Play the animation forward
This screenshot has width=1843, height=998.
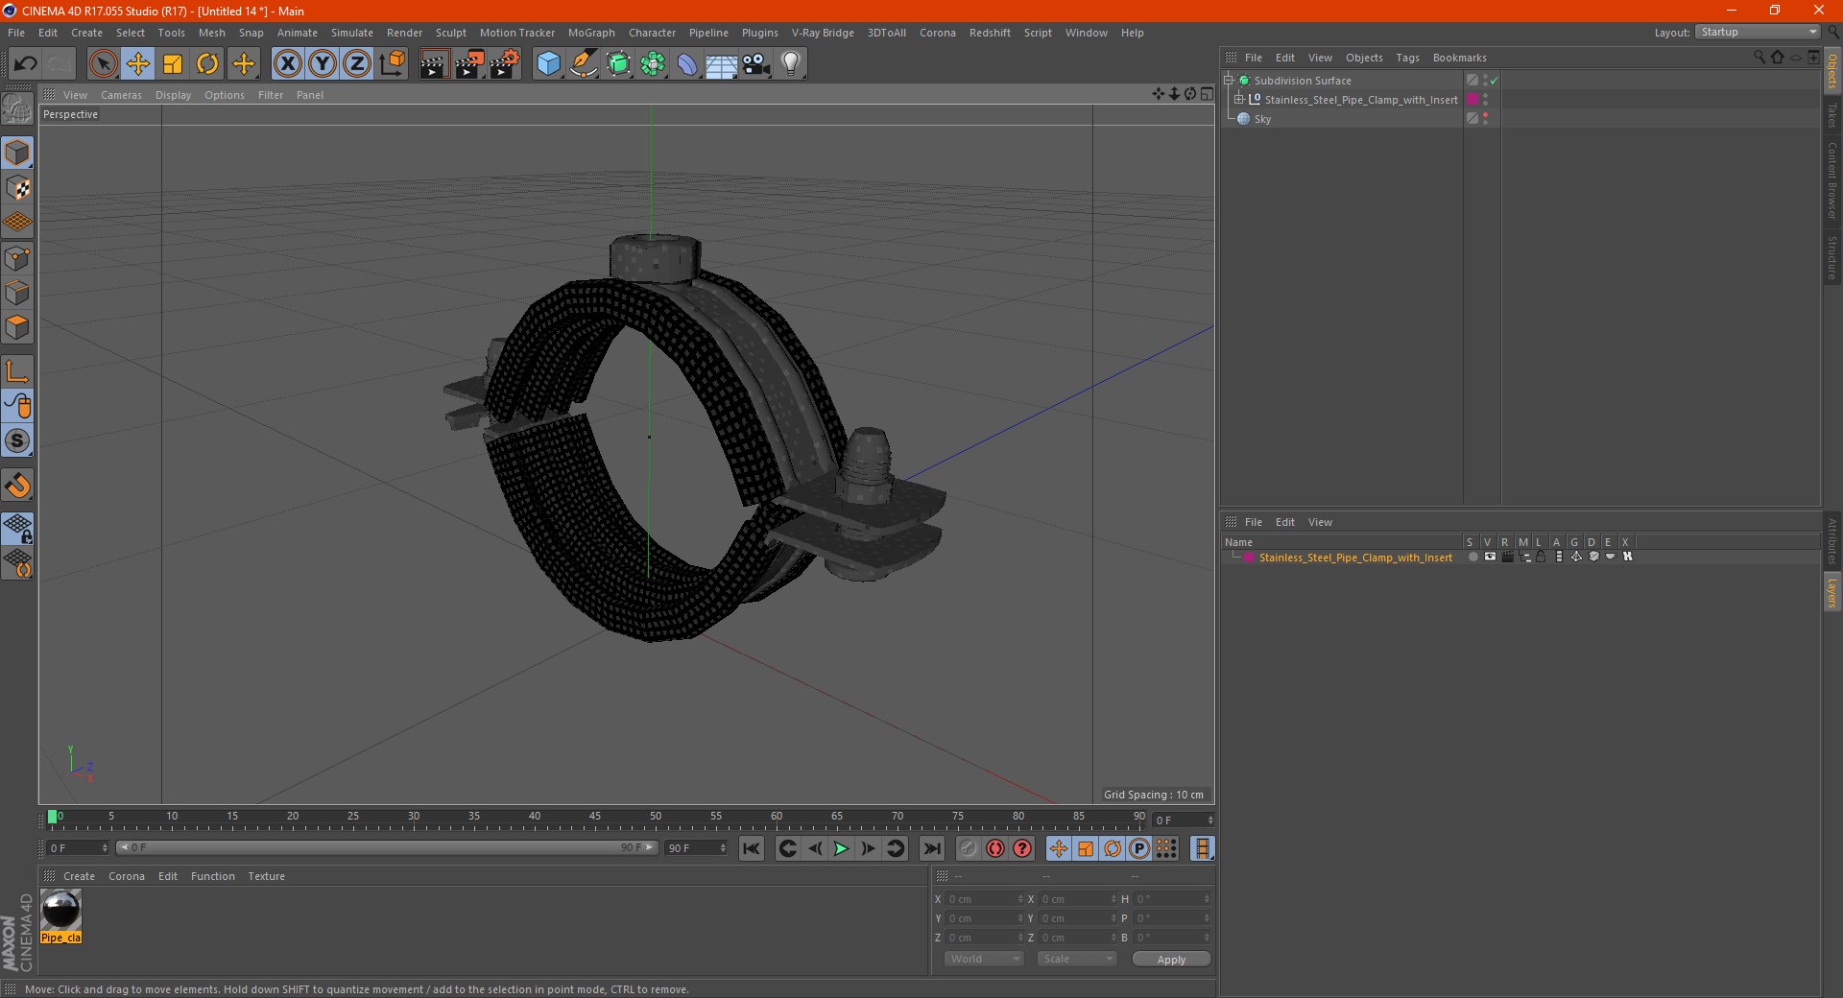coord(841,848)
